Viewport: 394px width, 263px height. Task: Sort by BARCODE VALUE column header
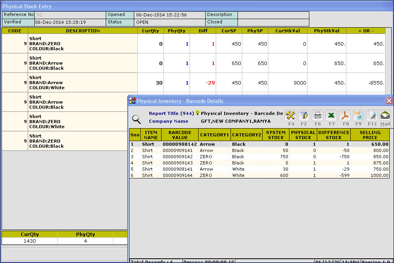point(180,135)
